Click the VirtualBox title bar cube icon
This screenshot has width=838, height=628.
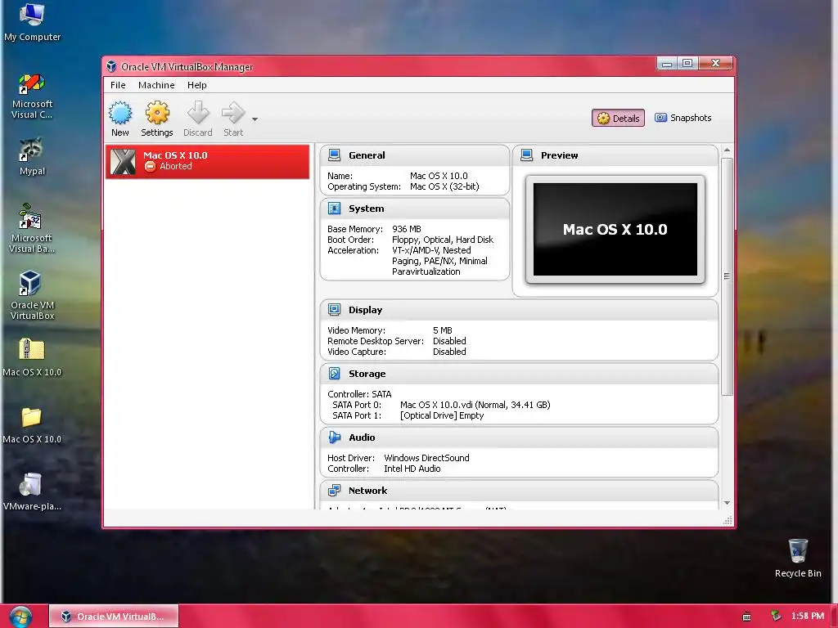111,66
